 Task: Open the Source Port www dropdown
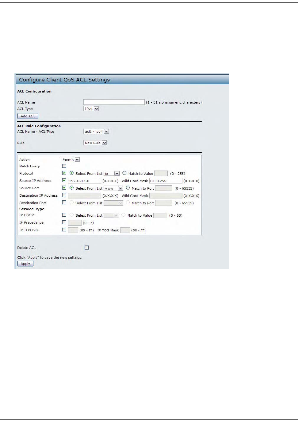point(113,188)
